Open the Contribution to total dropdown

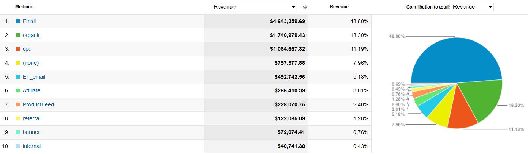(472, 7)
